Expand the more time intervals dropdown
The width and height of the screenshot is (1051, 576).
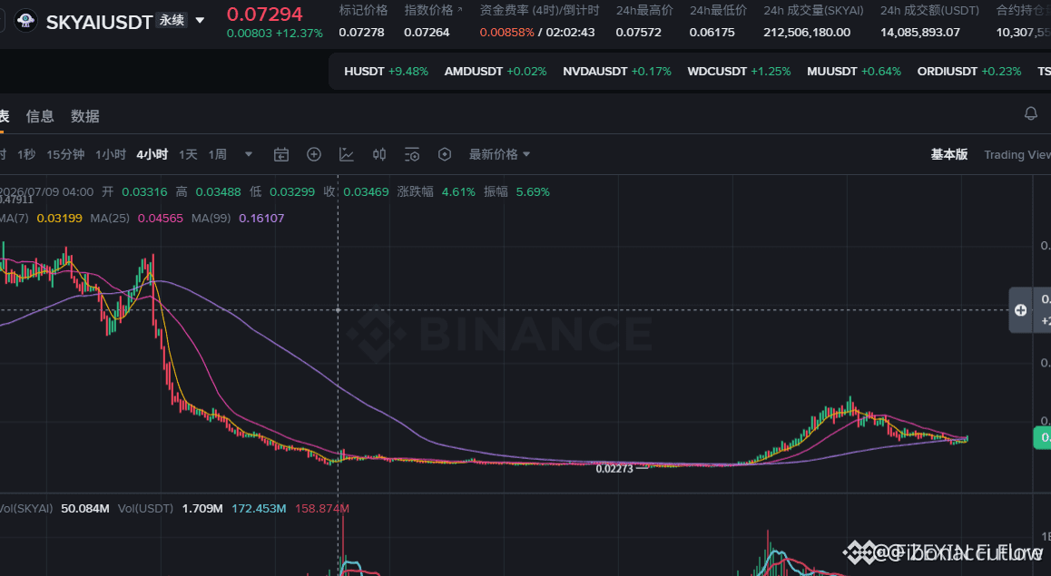[249, 155]
